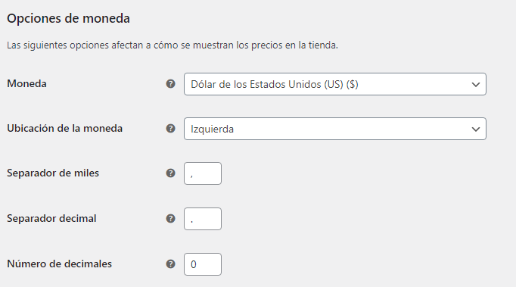Click the chevron arrow on the Izquierda select
The width and height of the screenshot is (516, 287).
point(476,129)
